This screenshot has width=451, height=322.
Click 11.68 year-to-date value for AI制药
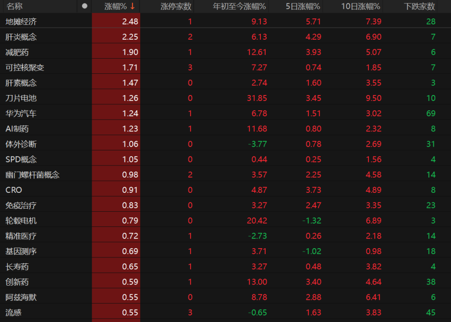point(257,129)
